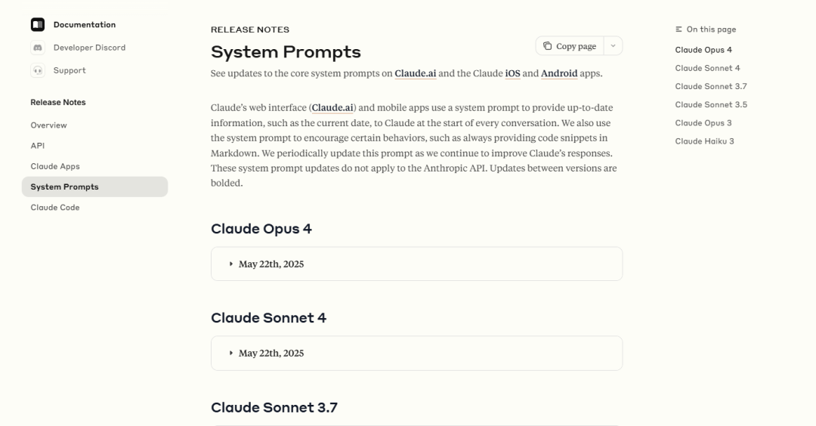
Task: Click the Copy page button
Action: pos(570,46)
